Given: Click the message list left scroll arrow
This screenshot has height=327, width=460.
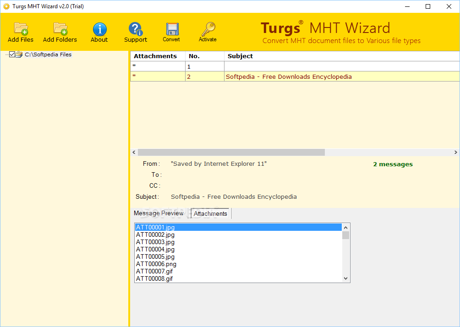Looking at the screenshot, I should (134, 152).
